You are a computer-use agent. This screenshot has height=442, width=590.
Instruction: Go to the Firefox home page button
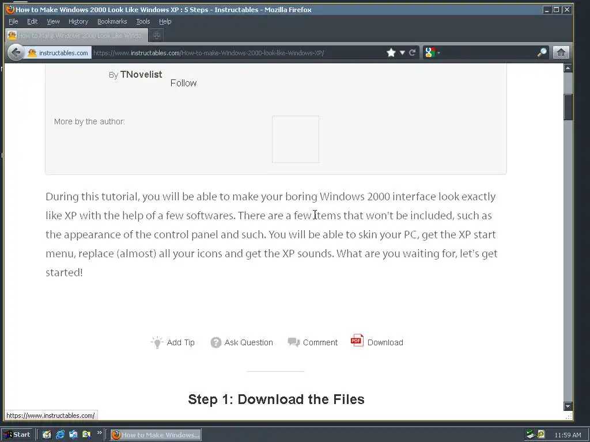pos(561,52)
